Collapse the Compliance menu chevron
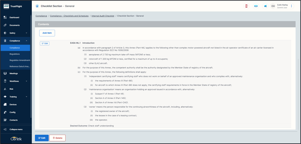Screen dimensions: 301x144 tap(26, 41)
